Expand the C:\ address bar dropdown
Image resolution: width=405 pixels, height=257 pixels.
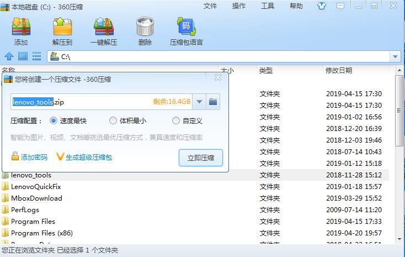395,57
